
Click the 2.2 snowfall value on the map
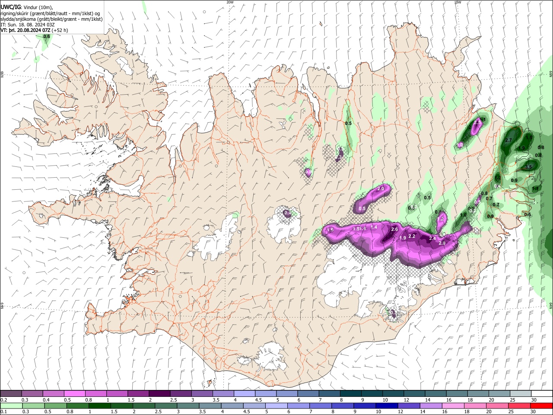click(x=412, y=236)
